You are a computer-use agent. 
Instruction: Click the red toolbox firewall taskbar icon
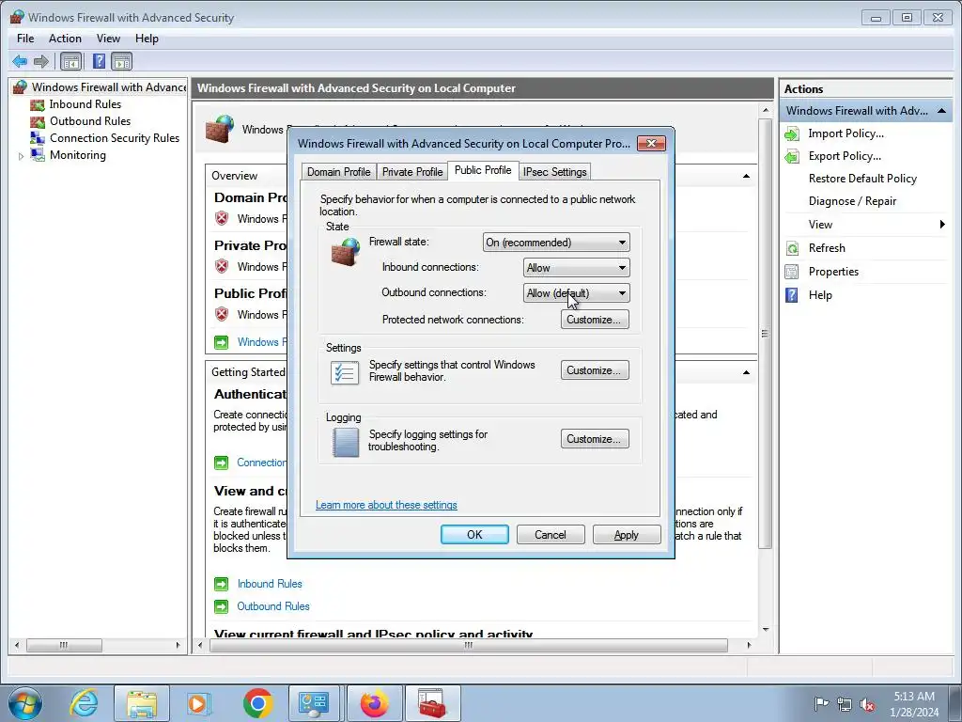pos(432,703)
